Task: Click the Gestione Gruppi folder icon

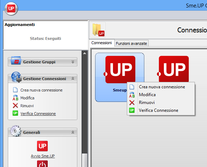Action: tap(16, 61)
